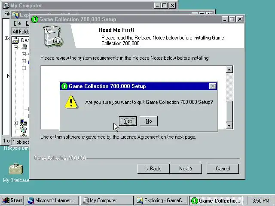Screen dimensions: 275x206
Task: Go to the Back page in Setup
Action: tap(153, 169)
